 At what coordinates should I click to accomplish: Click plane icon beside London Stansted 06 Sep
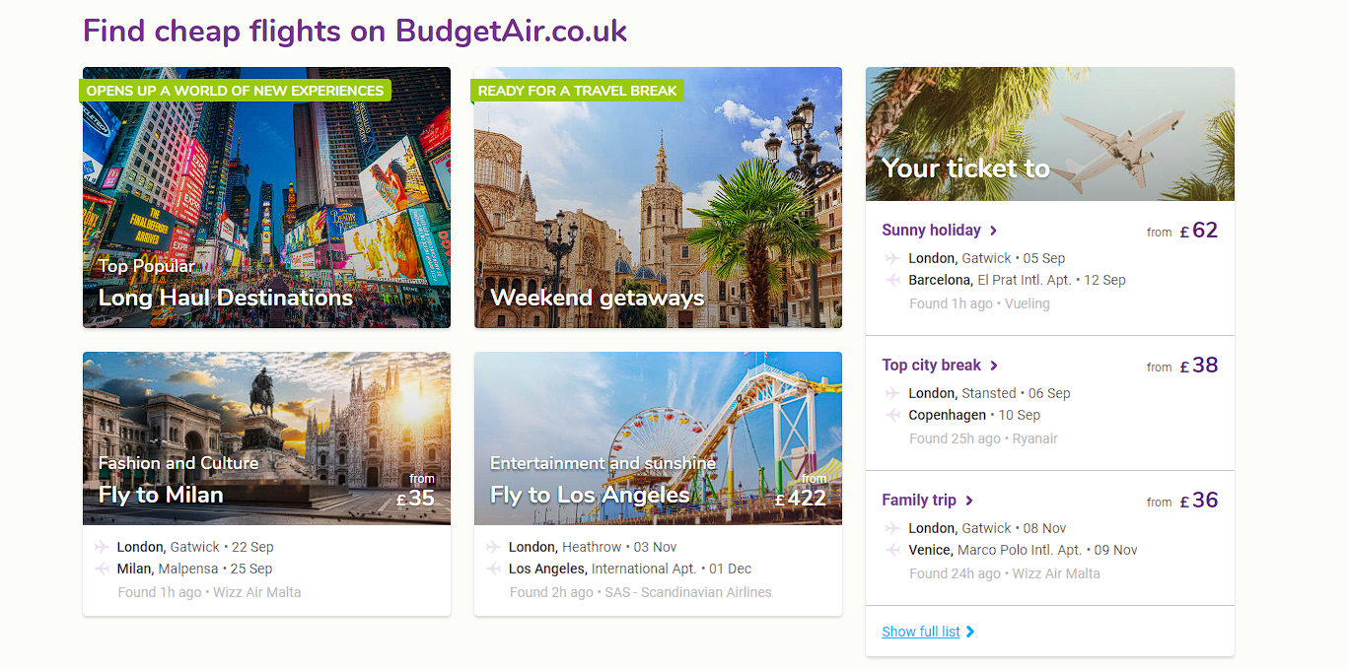tap(892, 393)
